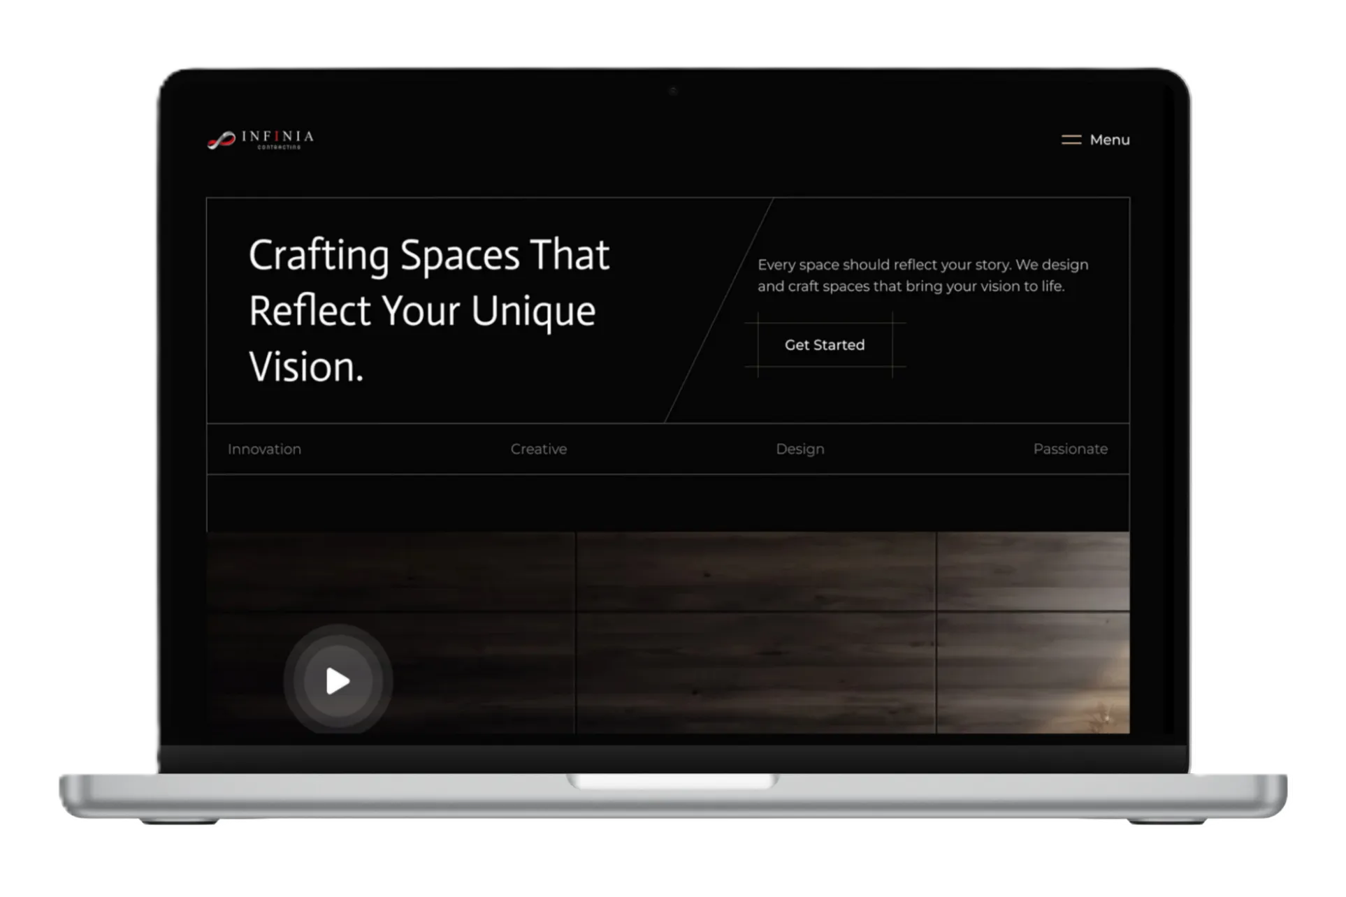Play the video with the white triangle icon
Image resolution: width=1346 pixels, height=897 pixels.
338,681
